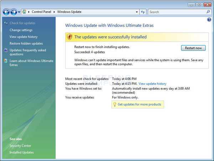Open the address bar history dropdown
Viewport: 214px width, 161px height.
click(137, 12)
